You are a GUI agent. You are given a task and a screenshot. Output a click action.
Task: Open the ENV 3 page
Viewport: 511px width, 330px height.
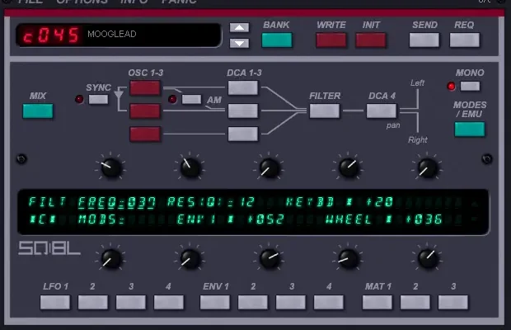291,302
